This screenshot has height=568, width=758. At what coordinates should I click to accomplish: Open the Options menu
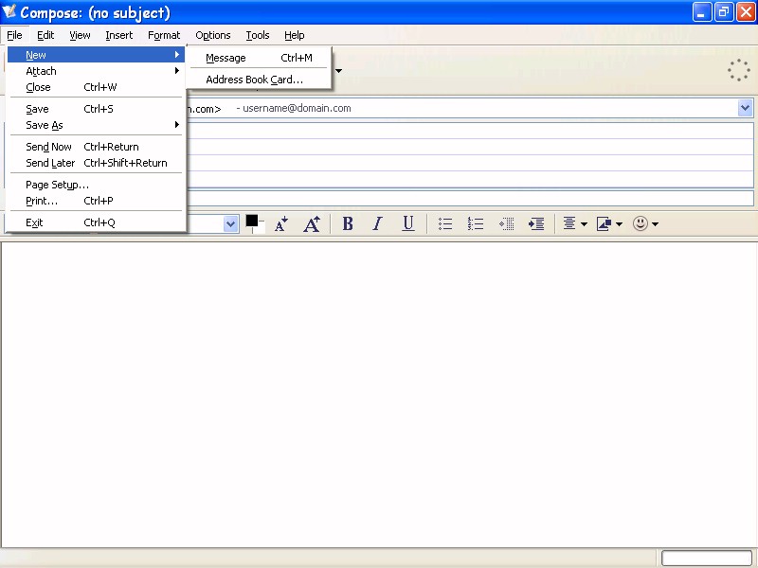click(212, 35)
